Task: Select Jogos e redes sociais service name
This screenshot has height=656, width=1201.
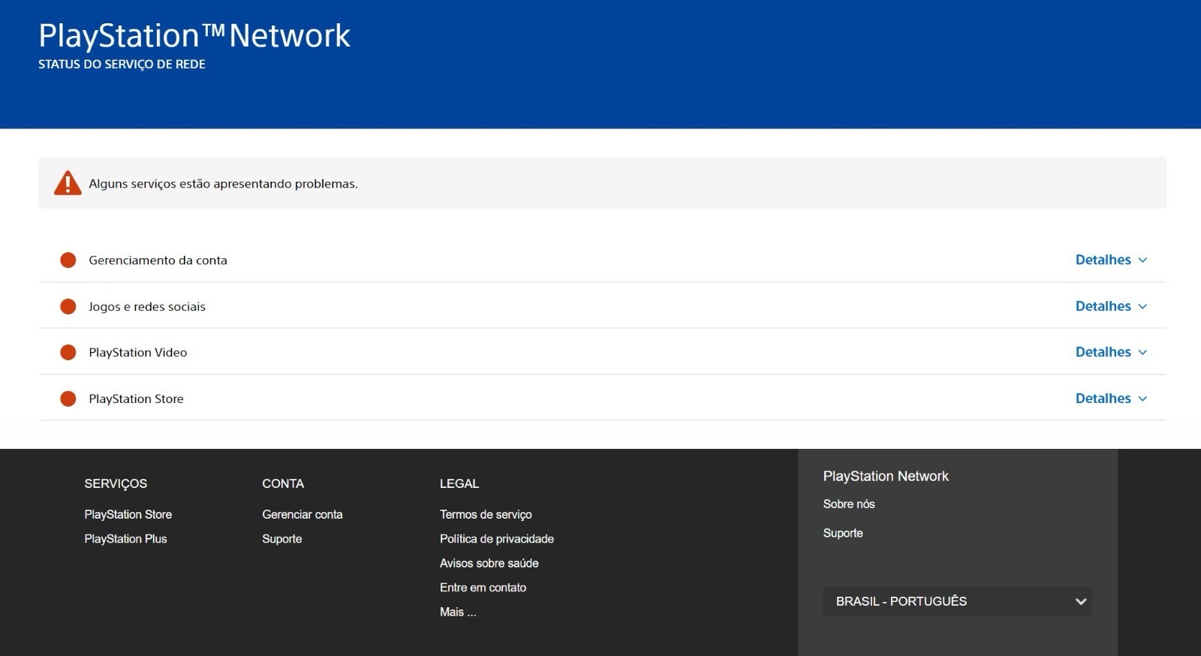Action: (147, 306)
